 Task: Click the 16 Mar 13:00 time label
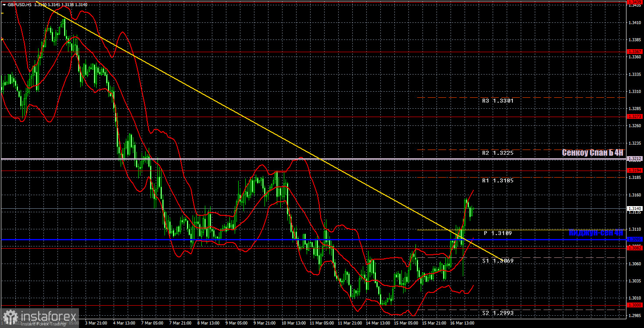(x=462, y=323)
